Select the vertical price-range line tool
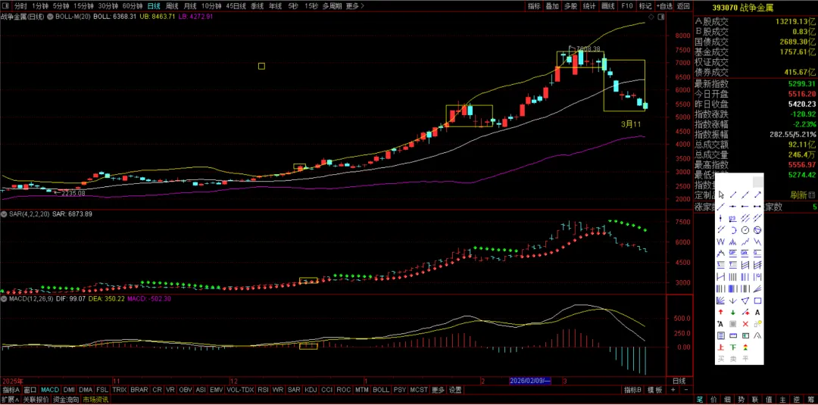This screenshot has height=405, width=818. tap(721, 217)
